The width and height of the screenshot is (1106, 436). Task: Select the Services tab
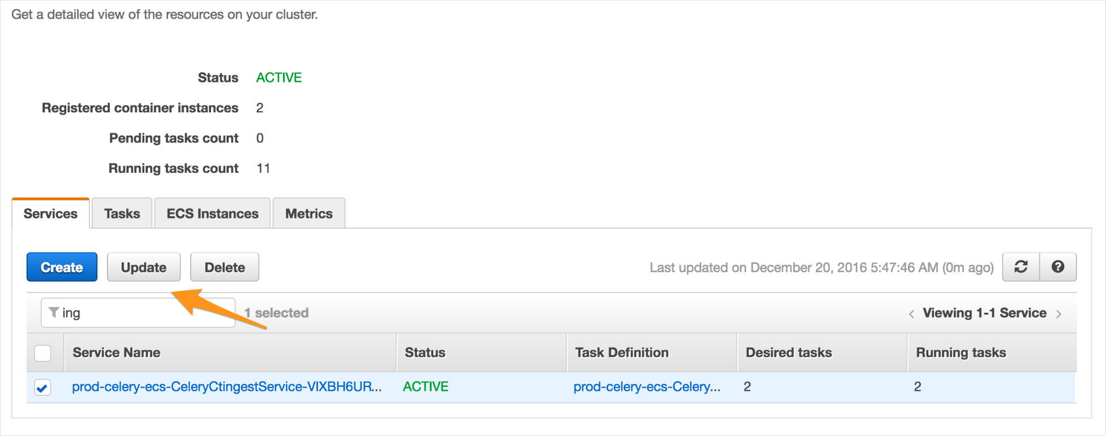coord(50,213)
